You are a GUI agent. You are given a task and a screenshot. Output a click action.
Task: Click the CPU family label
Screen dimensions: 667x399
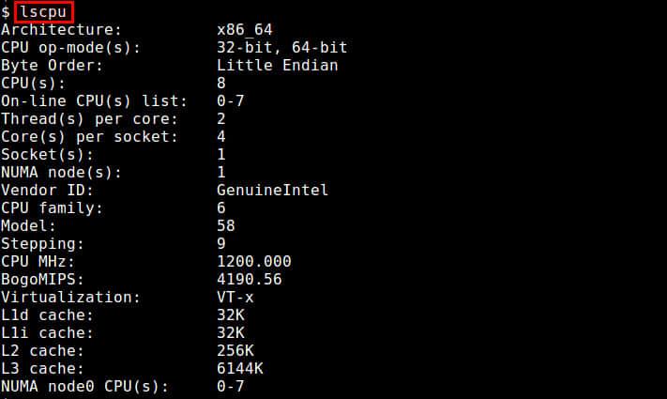tap(52, 207)
